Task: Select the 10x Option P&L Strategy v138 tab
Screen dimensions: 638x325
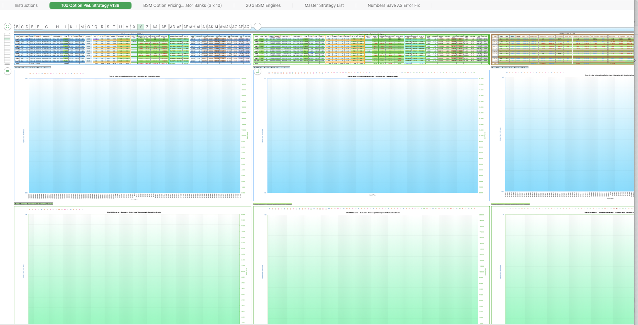Action: point(90,5)
